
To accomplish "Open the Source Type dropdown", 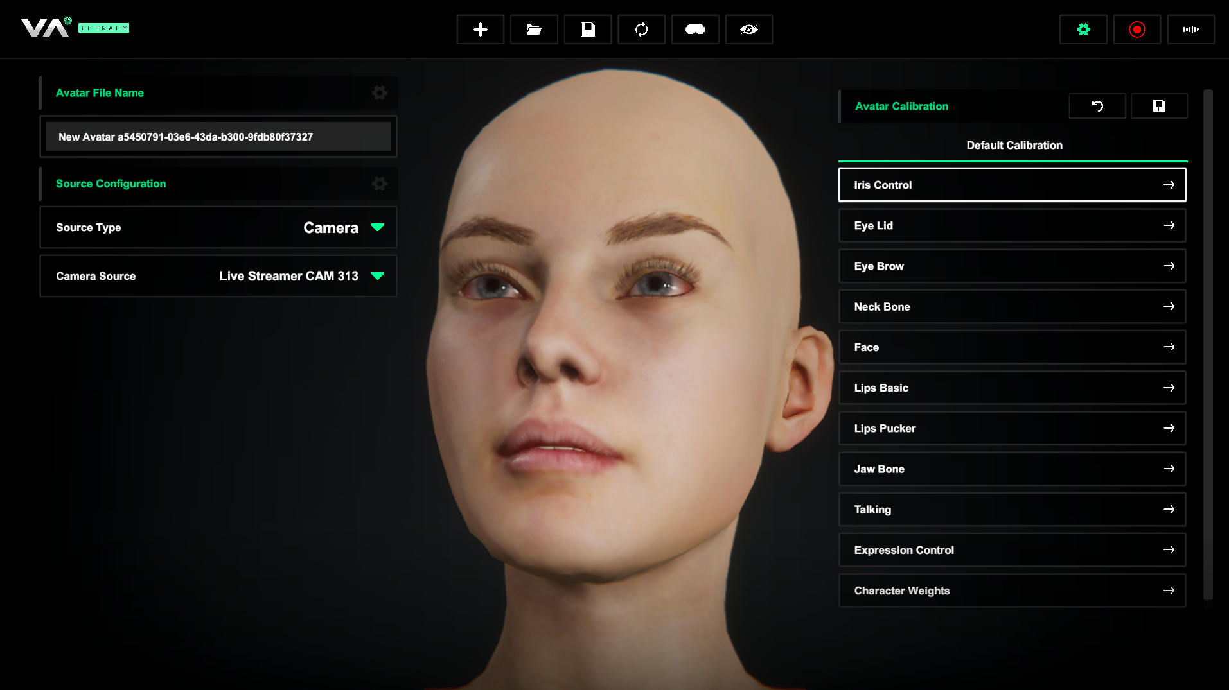I will click(377, 227).
